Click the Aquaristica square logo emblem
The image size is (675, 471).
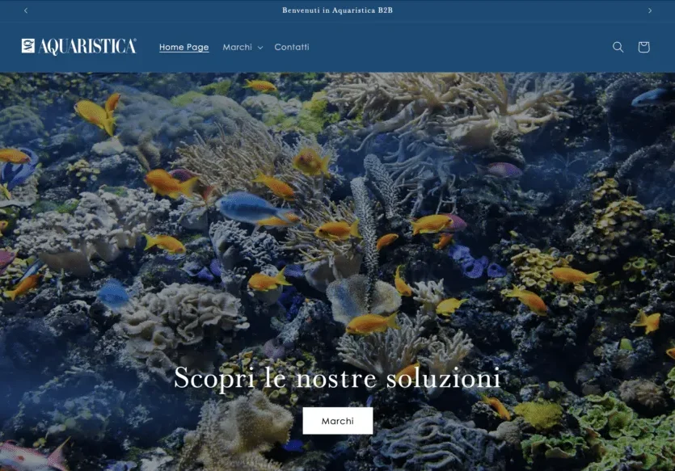(28, 45)
